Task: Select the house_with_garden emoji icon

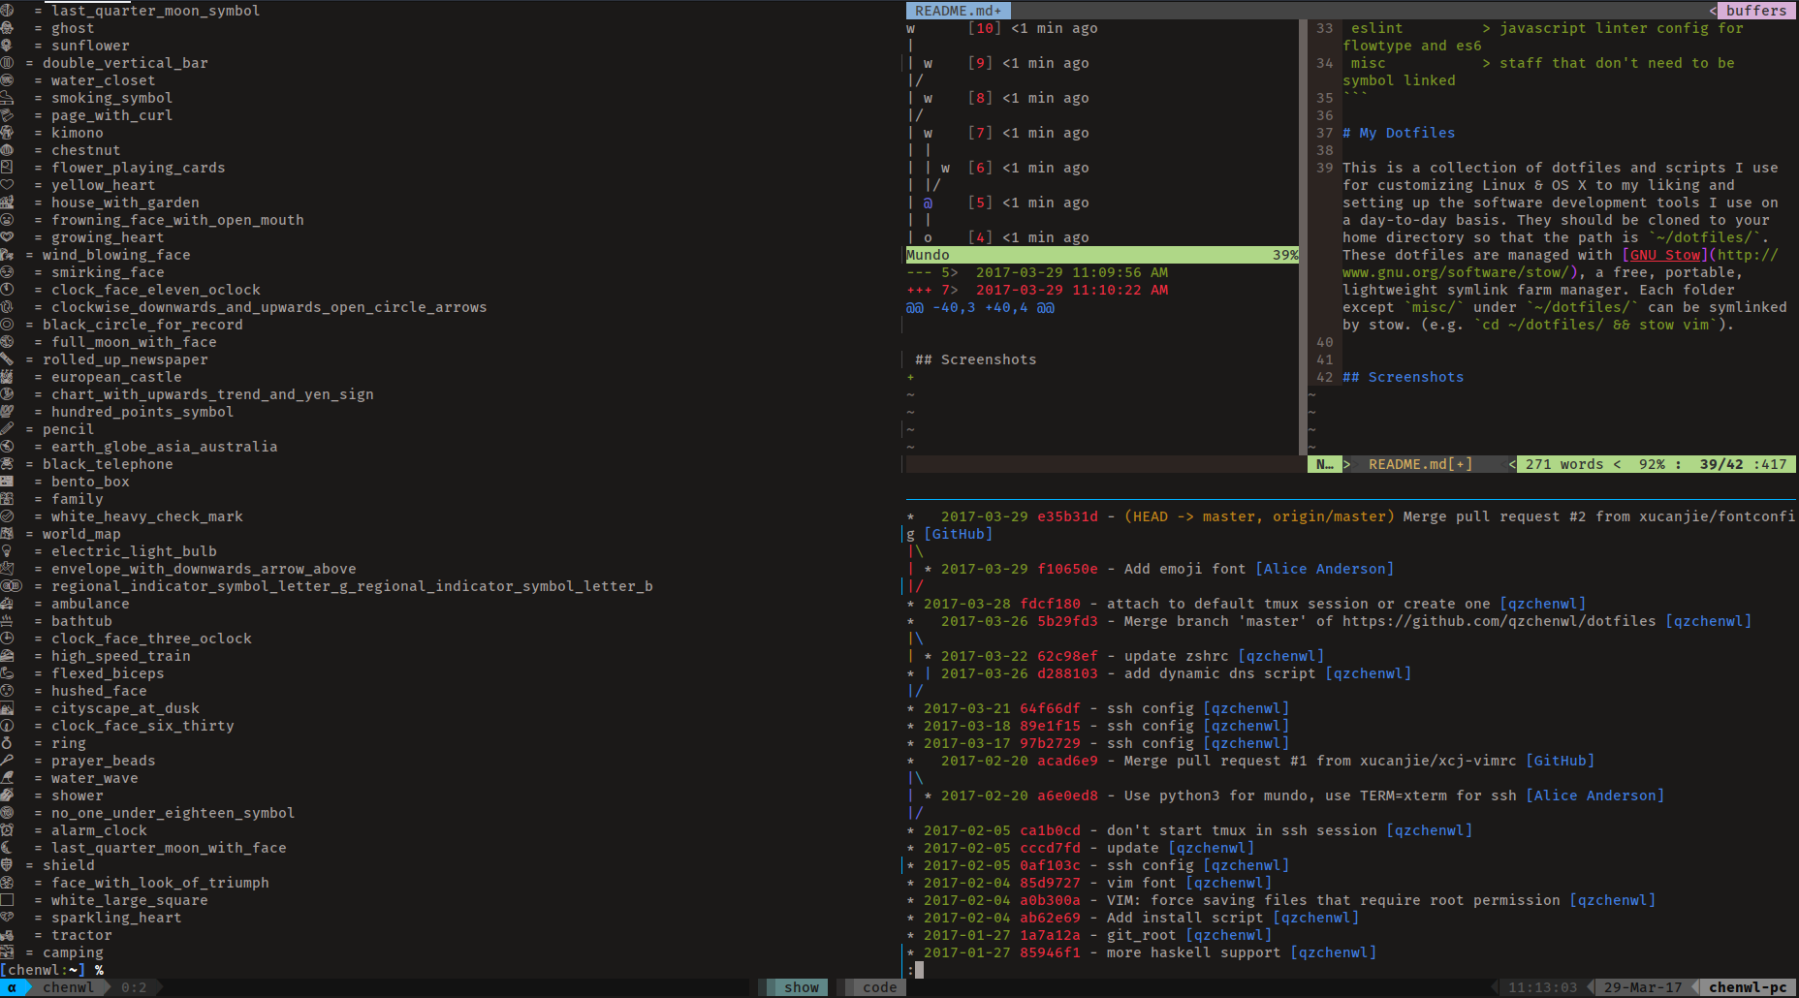Action: pos(7,203)
